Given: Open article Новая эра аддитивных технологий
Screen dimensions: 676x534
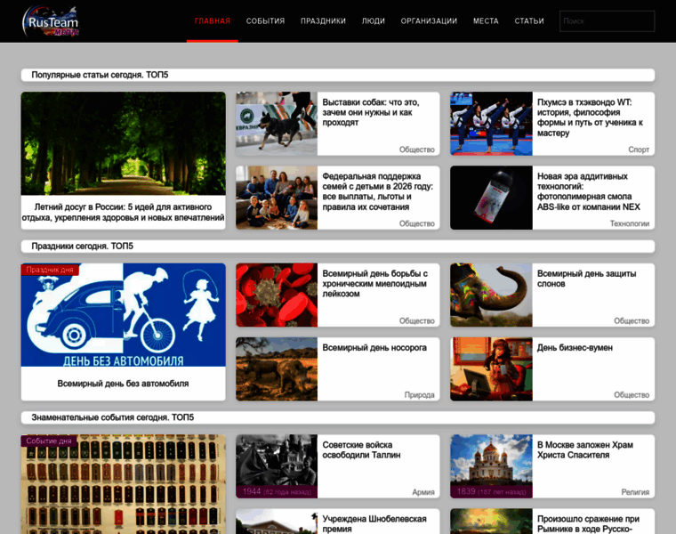Looking at the screenshot, I should [589, 191].
